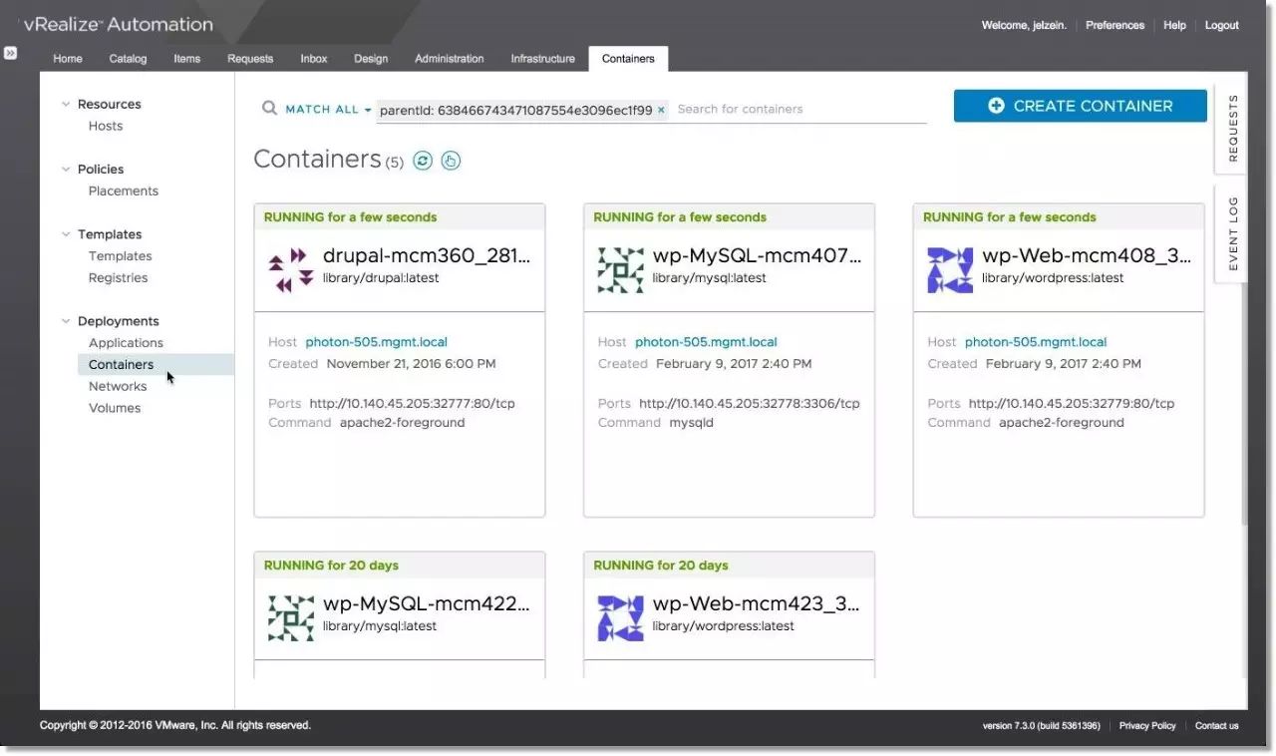Viewport: 1276px width, 756px height.
Task: Click 'November 21, 2016 6:00 PM' created date
Action: [411, 364]
